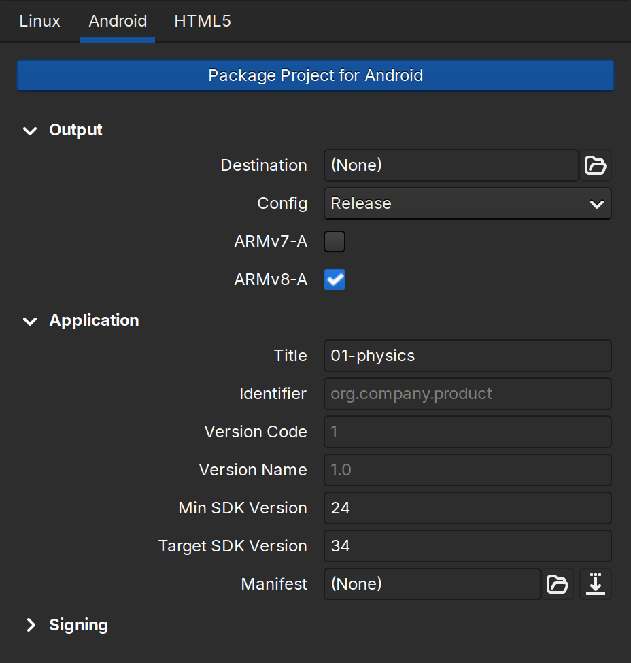
Task: Click the Output section heading text
Action: coord(75,131)
